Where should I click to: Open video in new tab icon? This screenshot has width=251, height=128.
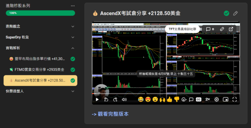click(231, 29)
